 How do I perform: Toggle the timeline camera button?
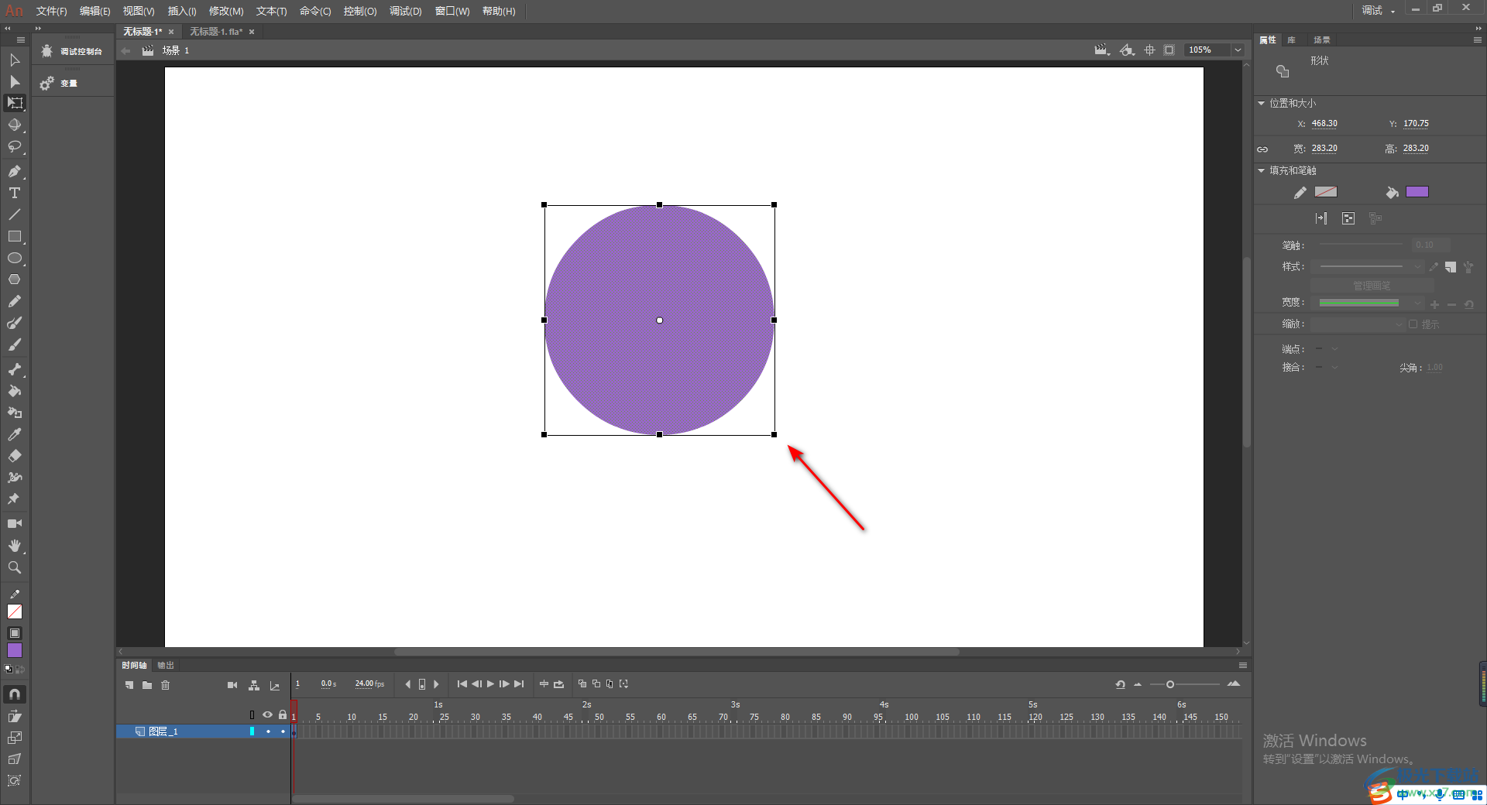232,685
